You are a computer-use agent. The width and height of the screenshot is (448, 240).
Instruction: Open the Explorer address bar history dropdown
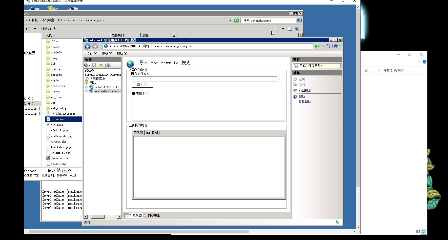click(x=230, y=21)
